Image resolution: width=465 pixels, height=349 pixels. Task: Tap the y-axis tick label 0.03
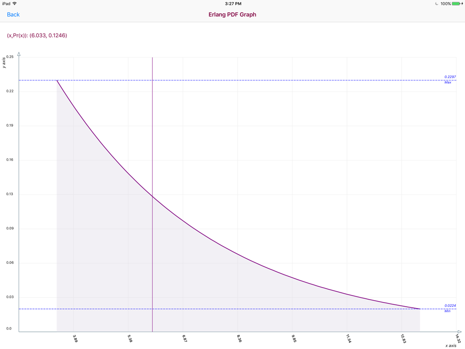[x=10, y=297]
